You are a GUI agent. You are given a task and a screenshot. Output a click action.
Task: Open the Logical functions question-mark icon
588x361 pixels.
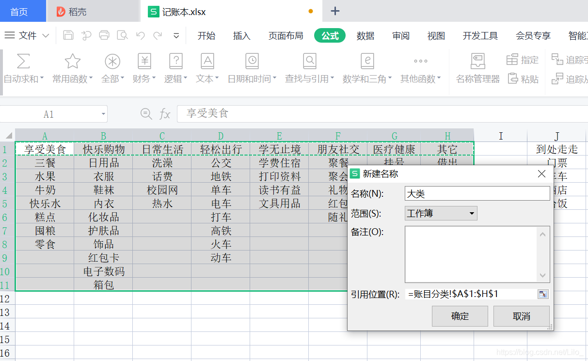click(x=175, y=61)
